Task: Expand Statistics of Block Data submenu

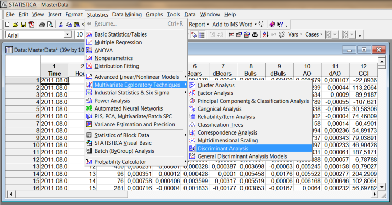Action: tap(185, 135)
